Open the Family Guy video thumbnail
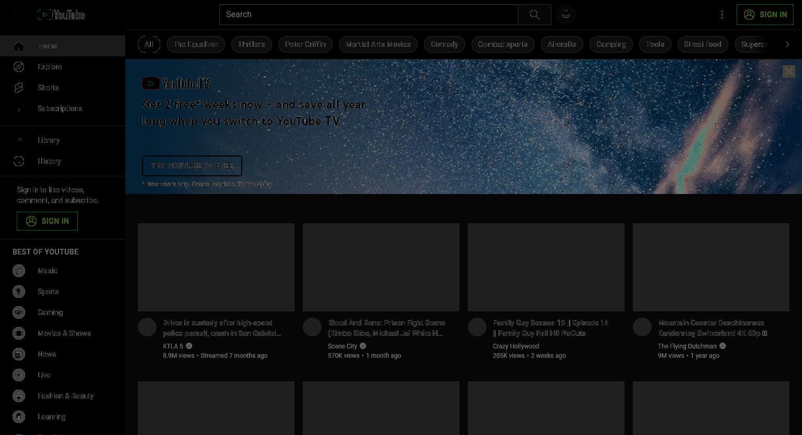The height and width of the screenshot is (435, 802). [546, 267]
